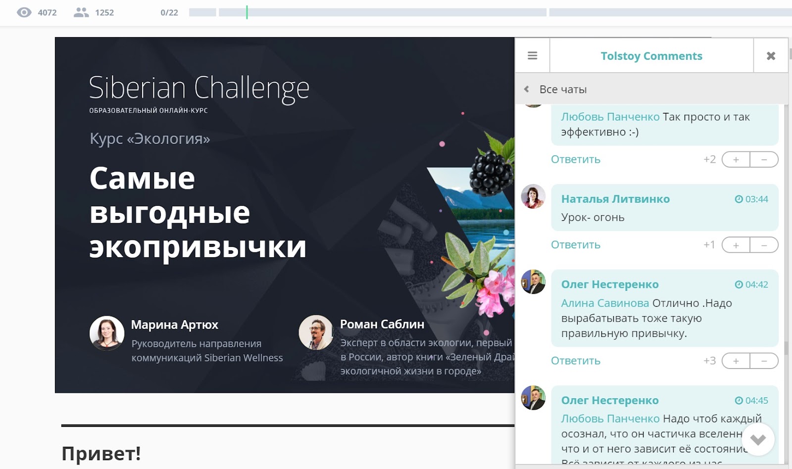Upvote the 'Отлично .Надо вырабатывать' comment
The height and width of the screenshot is (469, 792).
point(736,361)
